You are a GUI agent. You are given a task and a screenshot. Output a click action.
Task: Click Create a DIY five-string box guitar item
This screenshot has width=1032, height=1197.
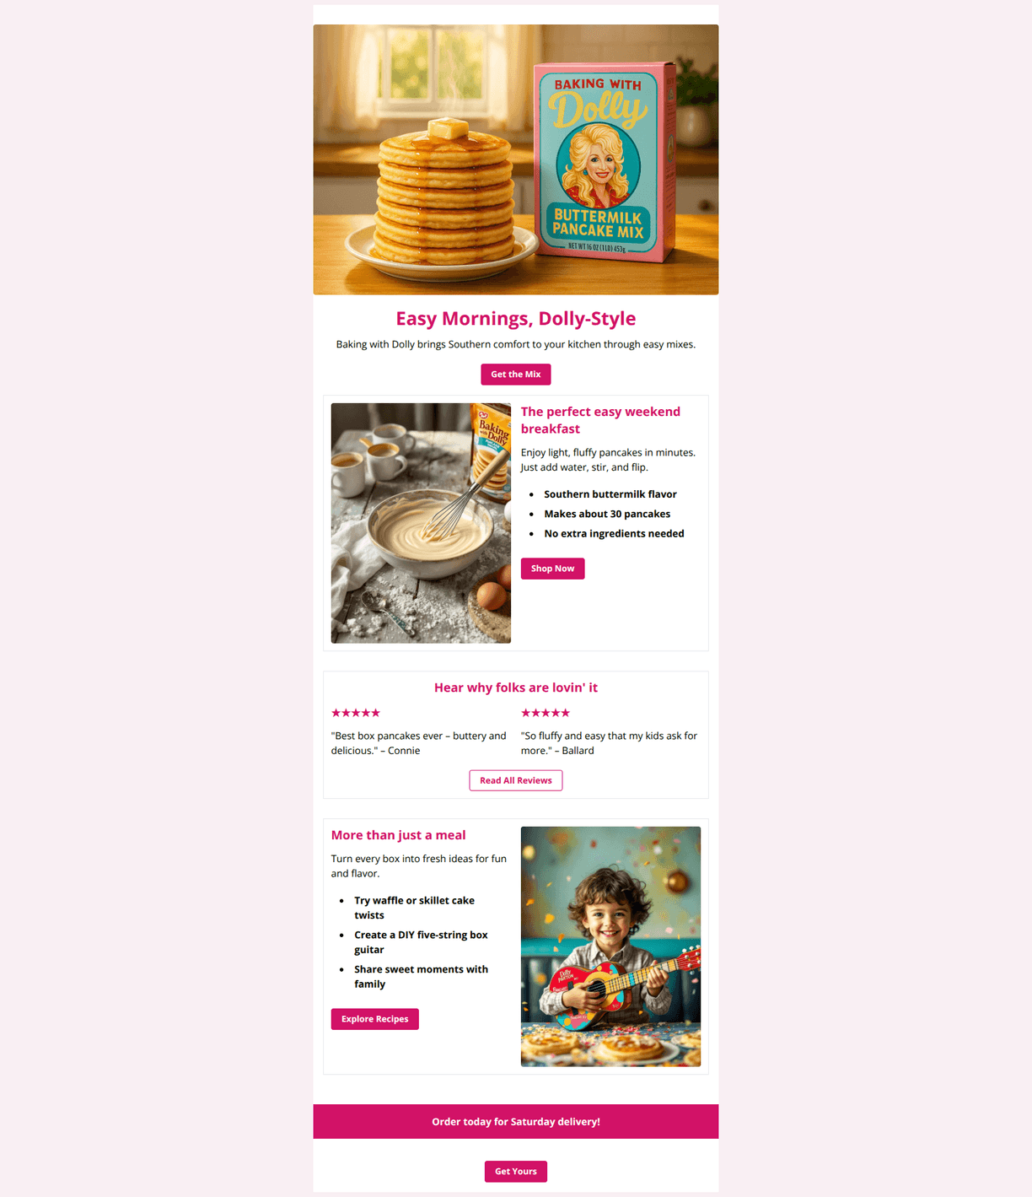[x=421, y=942]
